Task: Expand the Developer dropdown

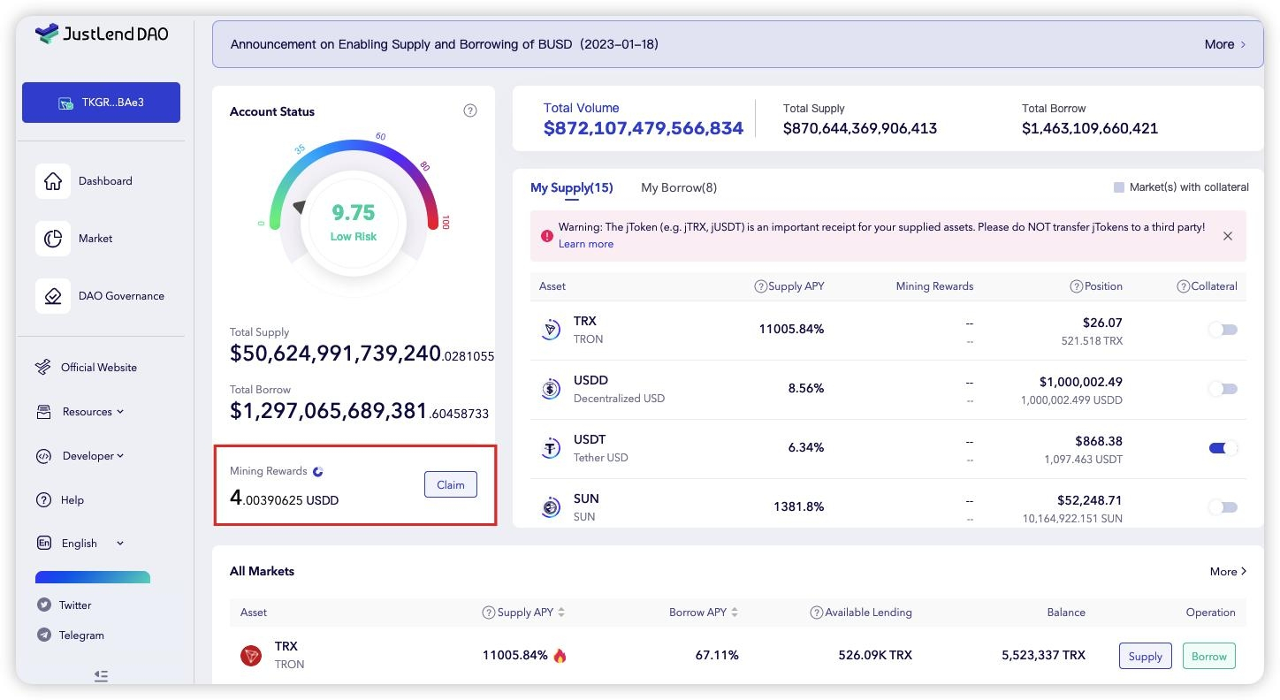Action: (x=93, y=456)
